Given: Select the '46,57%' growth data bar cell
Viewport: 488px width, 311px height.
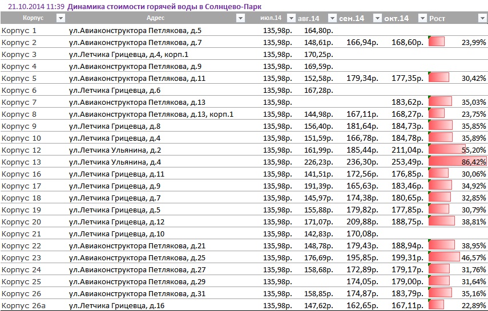Looking at the screenshot, I should tap(457, 257).
